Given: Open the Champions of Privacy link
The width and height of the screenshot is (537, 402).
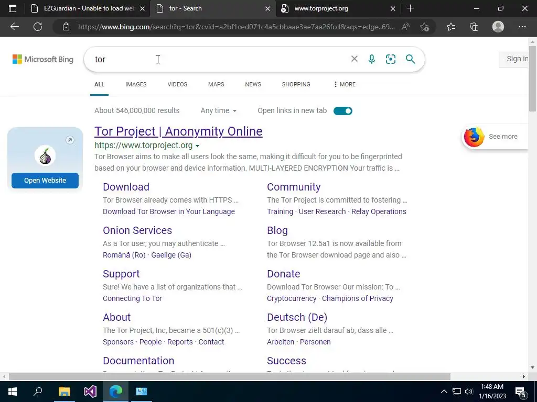Looking at the screenshot, I should (x=358, y=298).
